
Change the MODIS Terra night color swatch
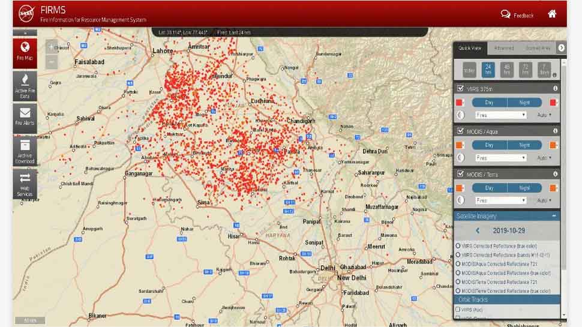pos(554,188)
